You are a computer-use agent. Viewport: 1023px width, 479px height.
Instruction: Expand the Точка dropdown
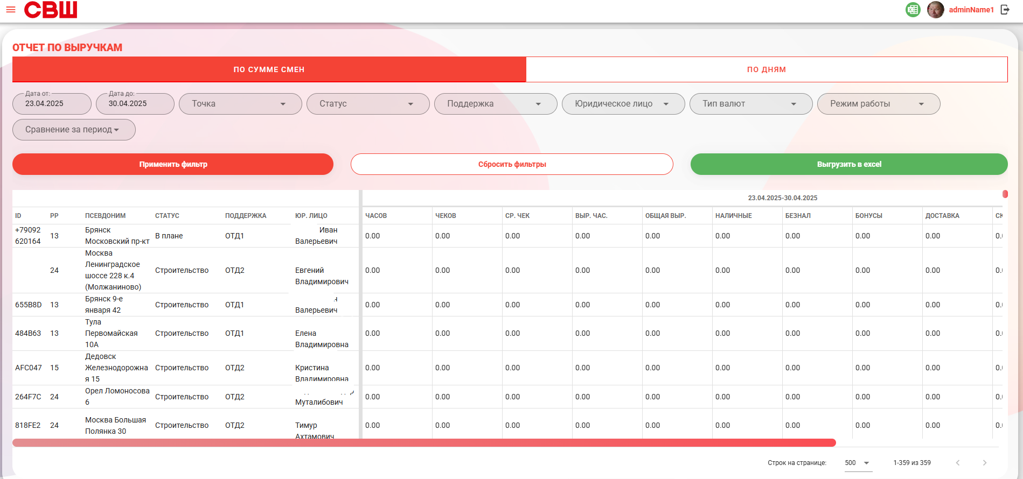point(240,104)
